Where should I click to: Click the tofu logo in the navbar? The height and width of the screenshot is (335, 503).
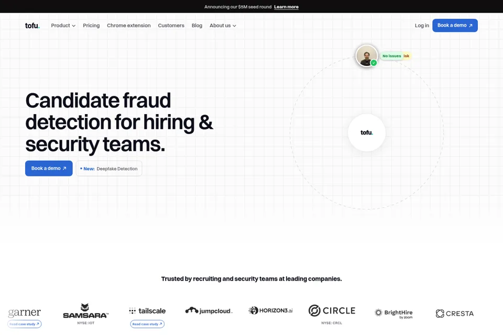point(32,26)
